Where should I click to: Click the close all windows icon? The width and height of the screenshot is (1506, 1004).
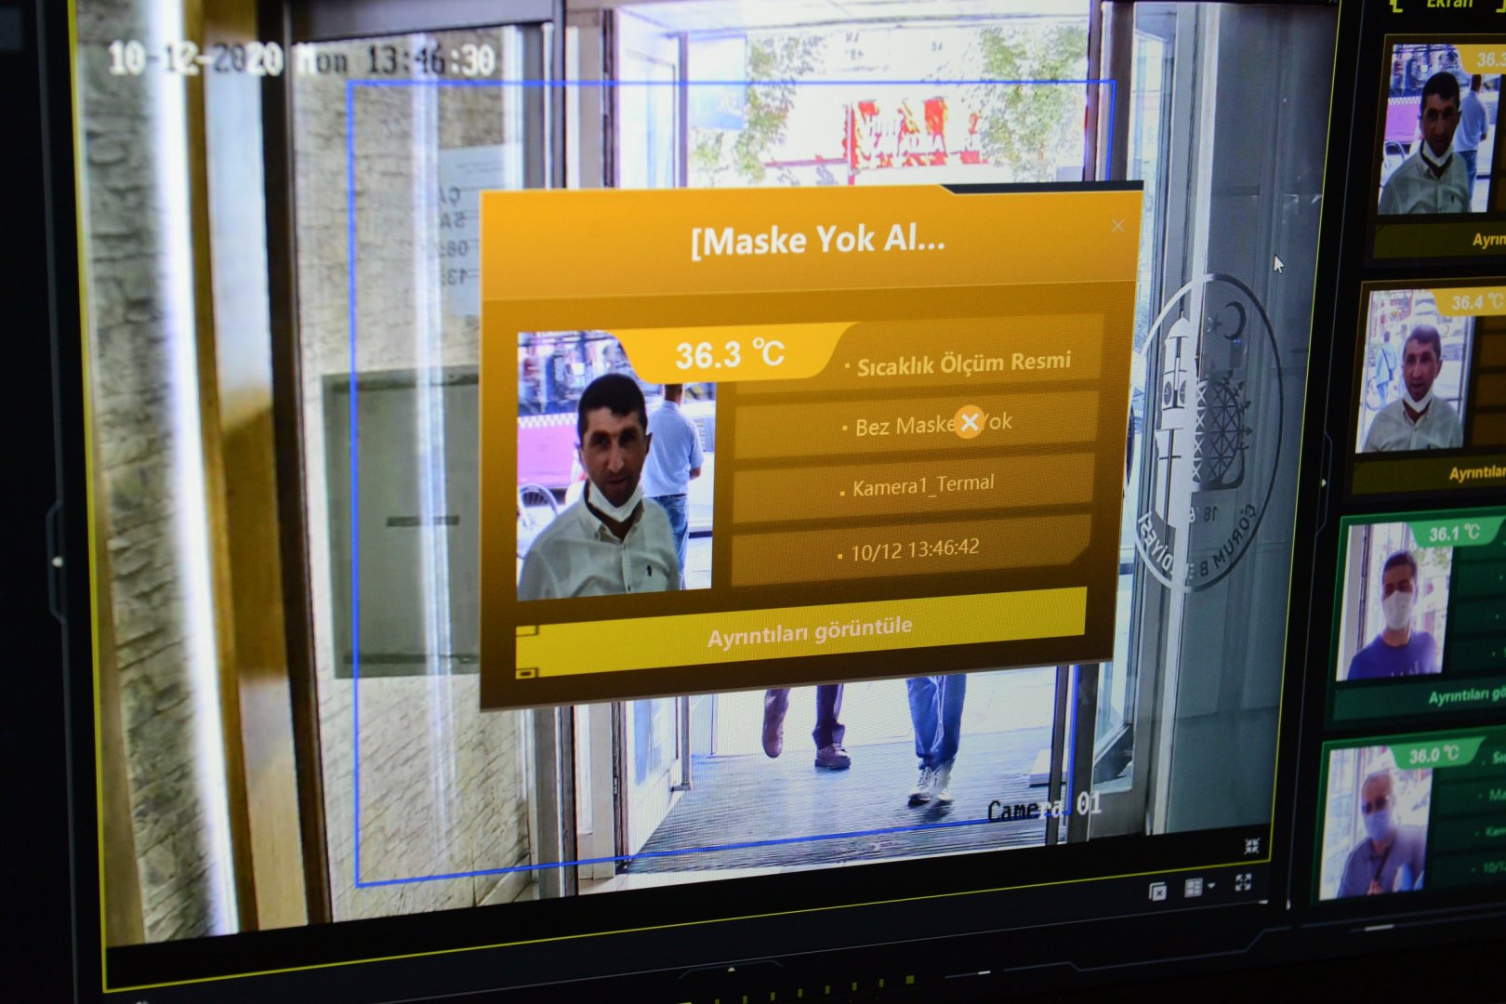point(1157,892)
